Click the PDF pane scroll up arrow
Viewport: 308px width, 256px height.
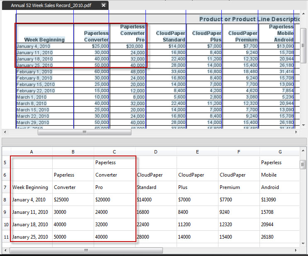pos(303,14)
